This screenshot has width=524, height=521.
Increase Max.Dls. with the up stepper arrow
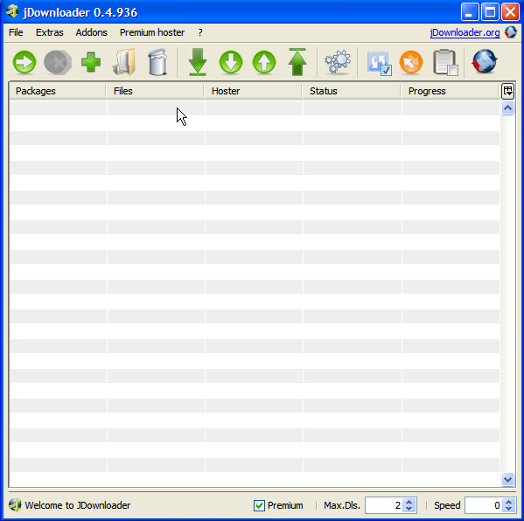coord(409,502)
